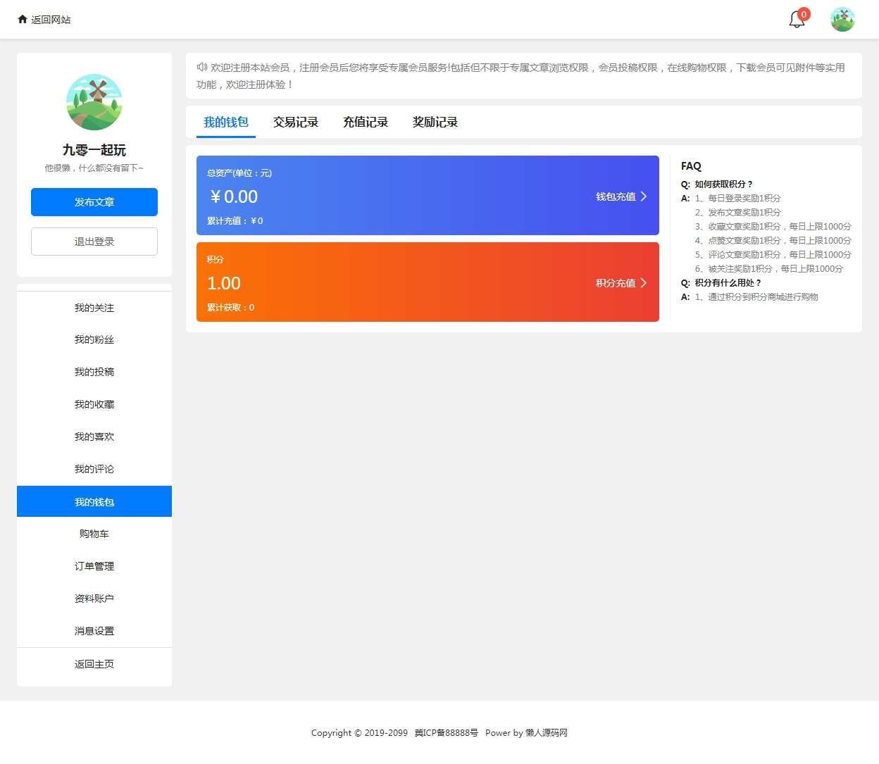Click the home icon in the top bar
Image resolution: width=879 pixels, height=764 pixels.
(x=22, y=19)
